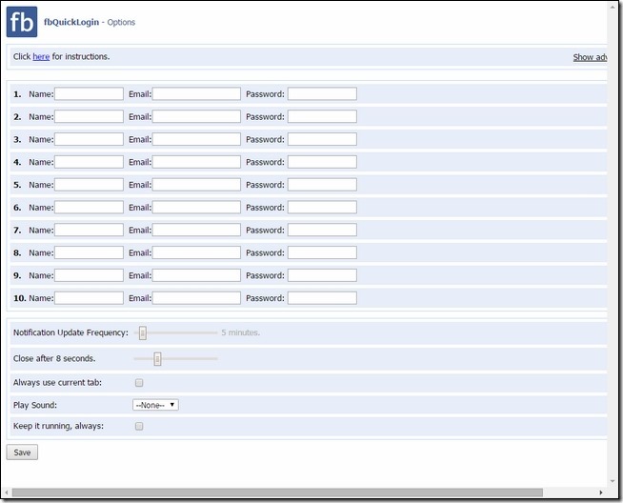This screenshot has width=623, height=503.
Task: Click the Password field in row 8
Action: click(x=322, y=252)
